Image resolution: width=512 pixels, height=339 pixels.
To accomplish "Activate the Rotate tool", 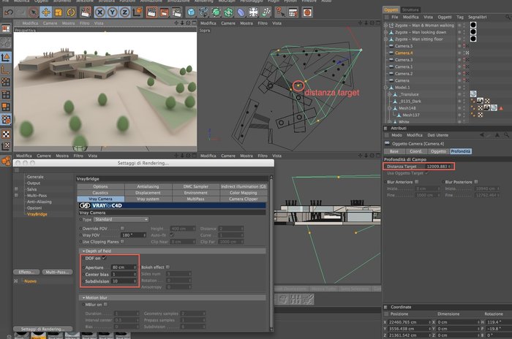I will coord(71,12).
